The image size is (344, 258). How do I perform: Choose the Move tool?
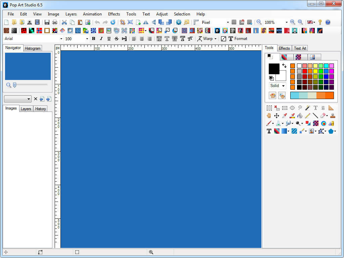click(276, 116)
